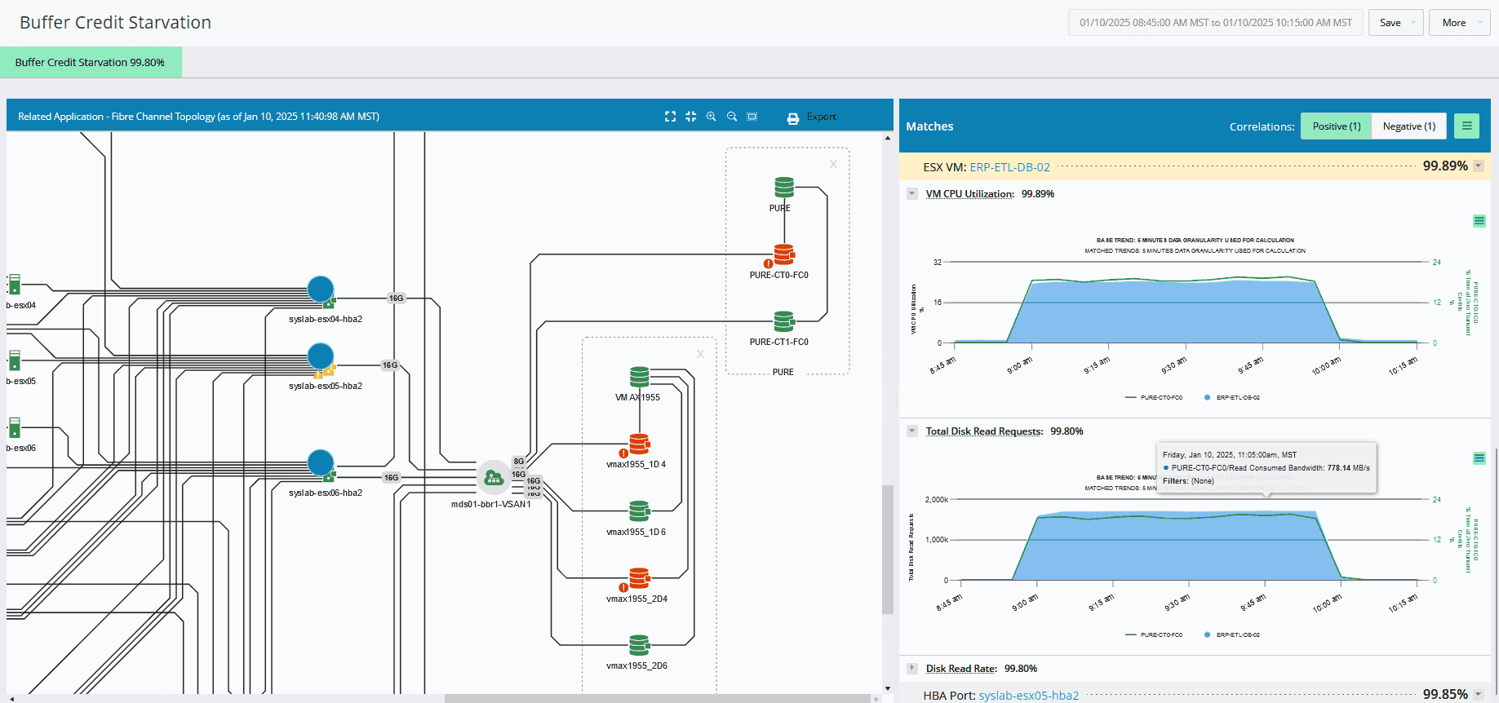Toggle ERP-ETL-DB-02 legend in CPU chart
This screenshot has height=703, width=1499.
1232,397
